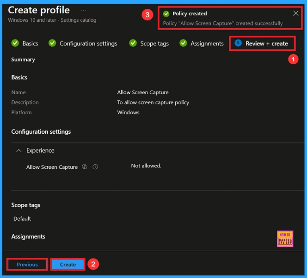Show info tooltip for Allow Screen Capture
Image resolution: width=307 pixels, height=278 pixels.
click(95, 167)
